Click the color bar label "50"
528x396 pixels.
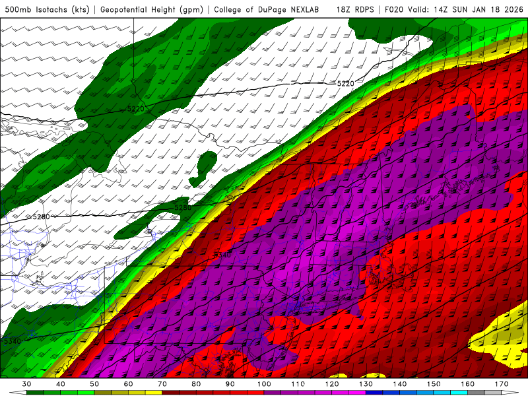tap(94, 384)
